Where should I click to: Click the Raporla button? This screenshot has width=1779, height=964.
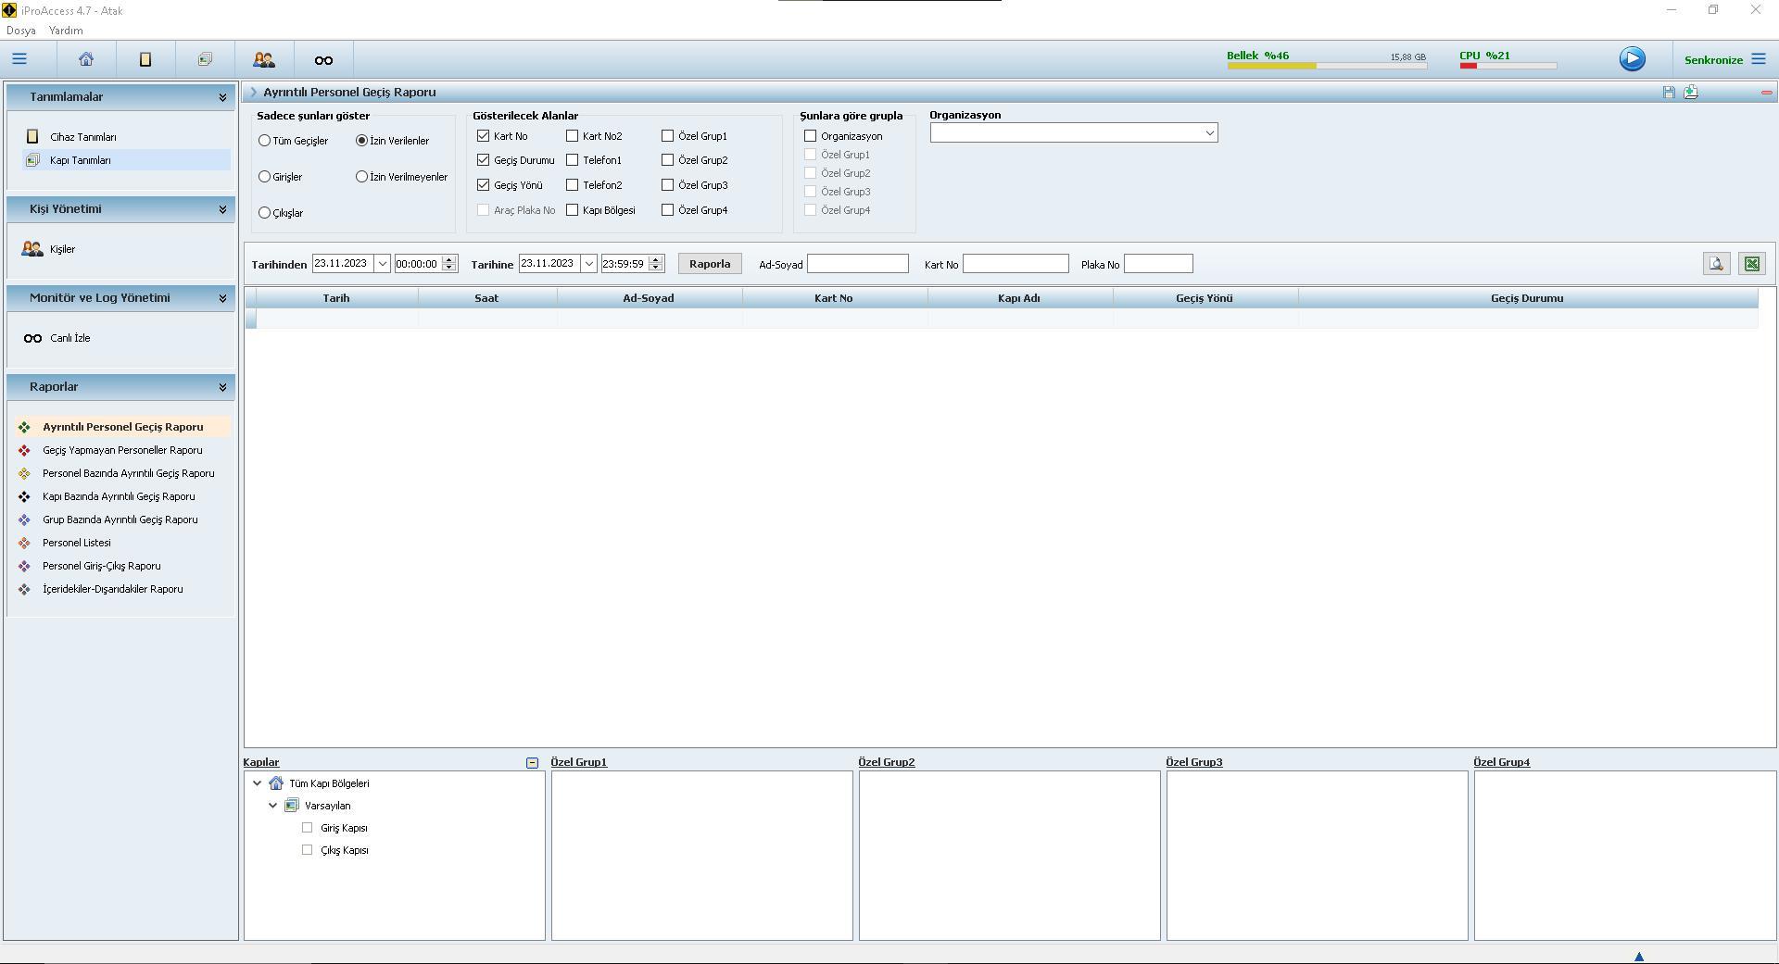tap(710, 264)
